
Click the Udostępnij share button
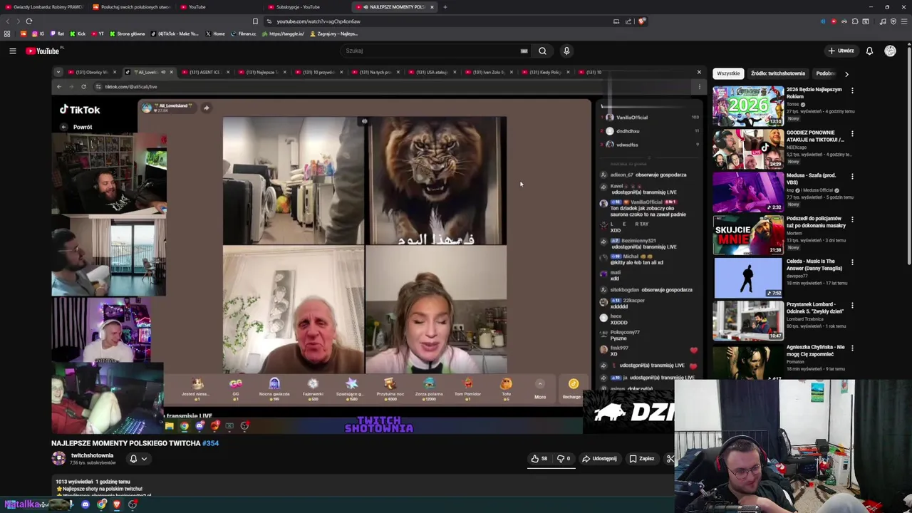pyautogui.click(x=599, y=459)
